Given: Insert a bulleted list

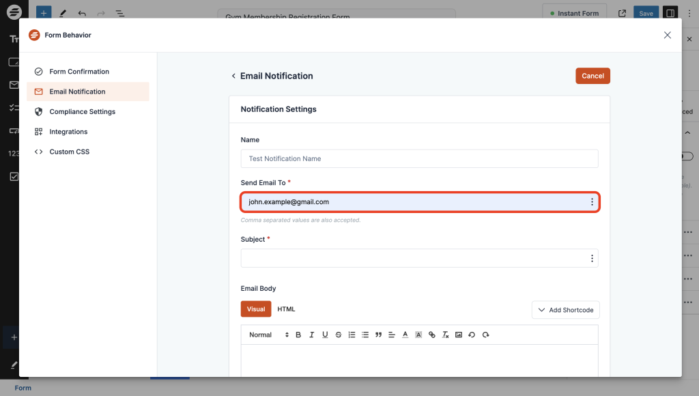Looking at the screenshot, I should click(x=365, y=335).
